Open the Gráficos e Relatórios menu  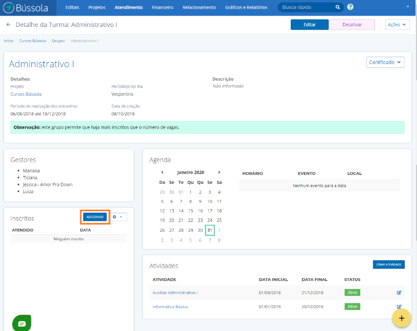point(246,7)
